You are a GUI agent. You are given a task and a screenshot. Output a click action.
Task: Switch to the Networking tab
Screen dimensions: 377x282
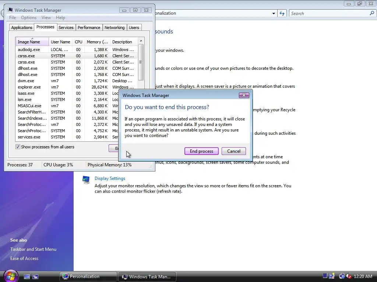tap(114, 28)
